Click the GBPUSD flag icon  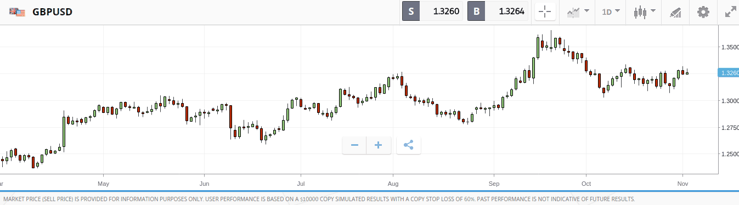pos(17,12)
